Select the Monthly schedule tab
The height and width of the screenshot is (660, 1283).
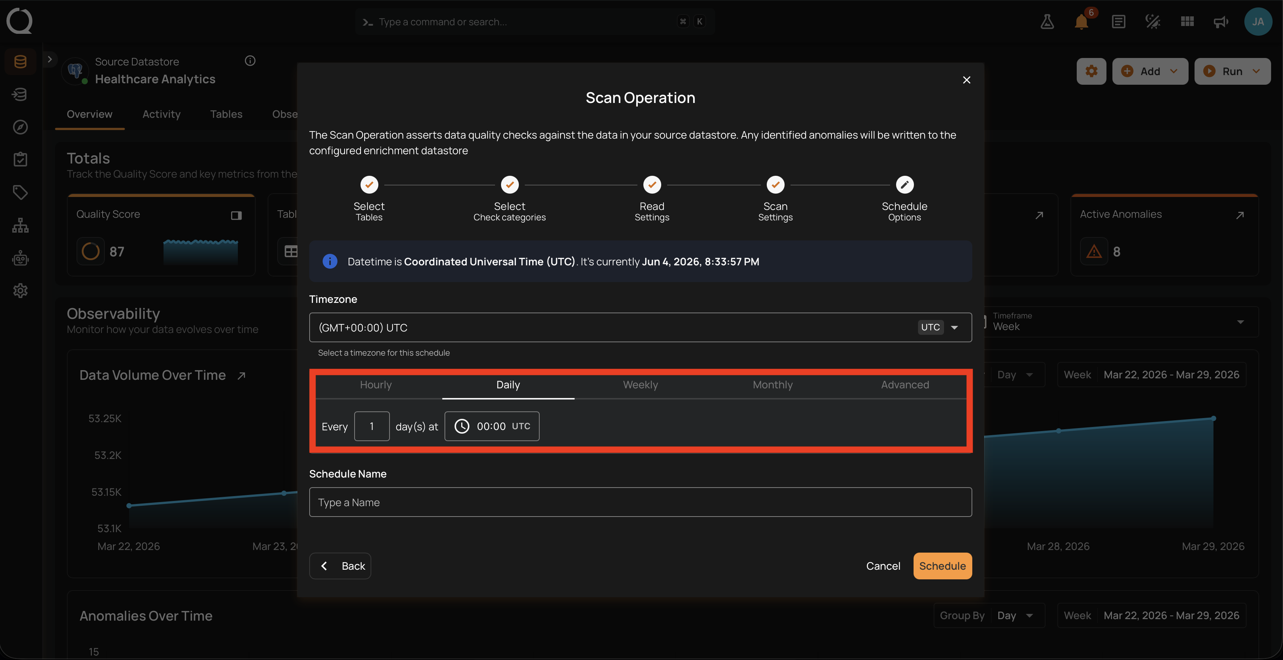(772, 385)
